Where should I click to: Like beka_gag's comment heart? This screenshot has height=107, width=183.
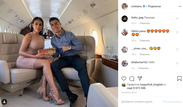pyautogui.click(x=177, y=19)
